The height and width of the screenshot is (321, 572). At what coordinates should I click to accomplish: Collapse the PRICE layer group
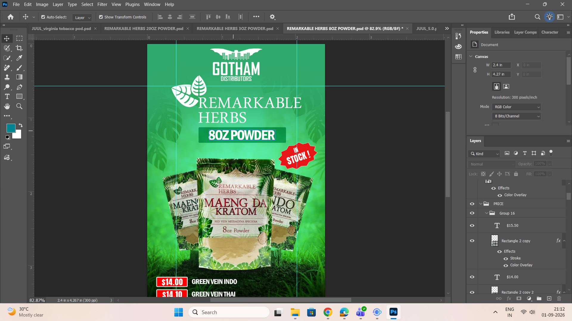coord(481,204)
